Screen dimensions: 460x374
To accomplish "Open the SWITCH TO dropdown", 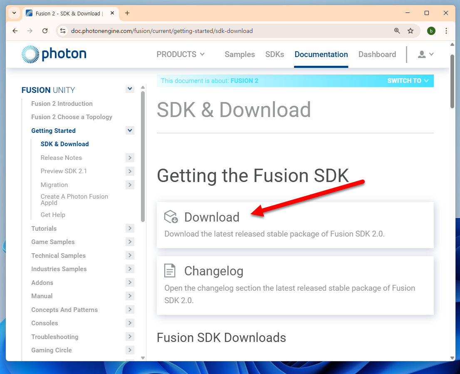I will [408, 81].
